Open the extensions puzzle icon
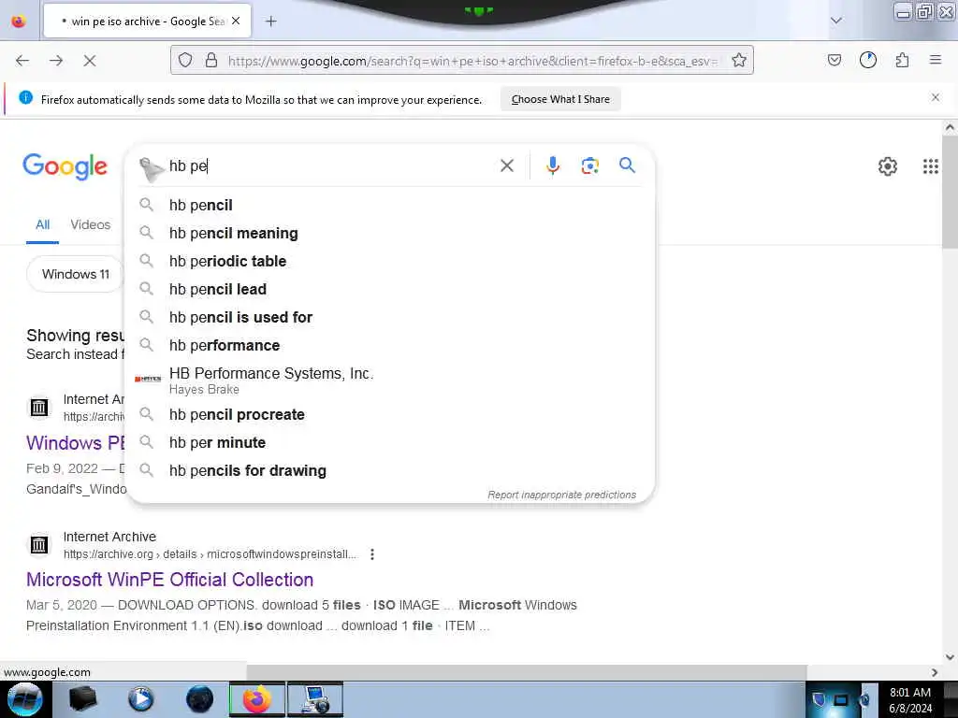Viewport: 958px width, 718px height. 902,60
